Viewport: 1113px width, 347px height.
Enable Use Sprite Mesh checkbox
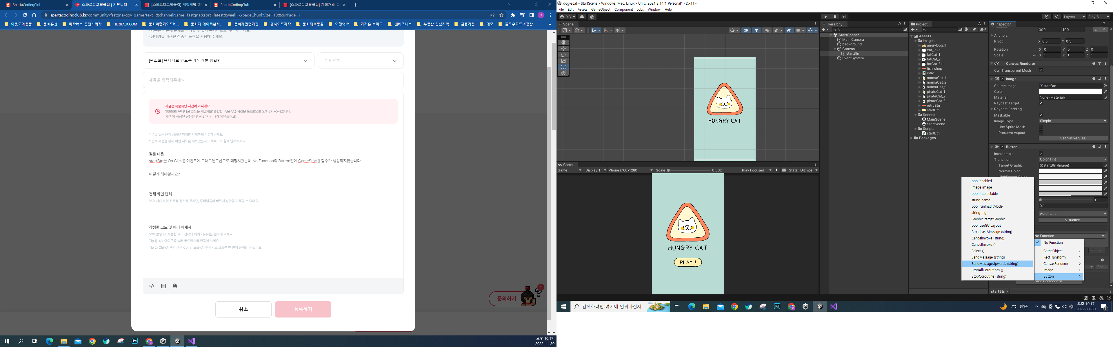click(1041, 127)
